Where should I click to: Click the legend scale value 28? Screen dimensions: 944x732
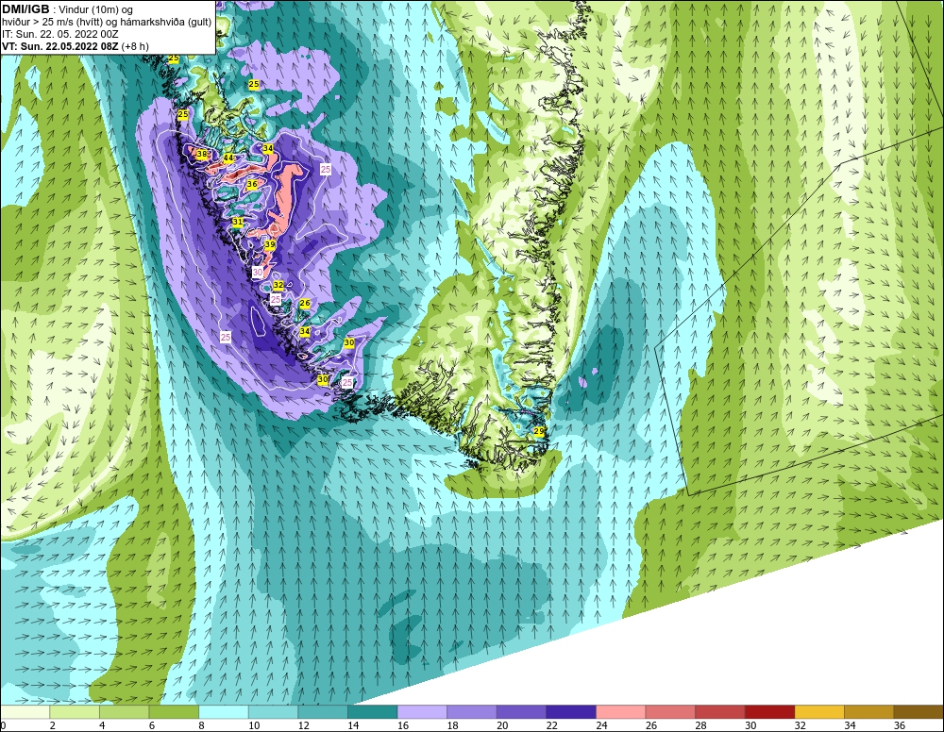701,725
